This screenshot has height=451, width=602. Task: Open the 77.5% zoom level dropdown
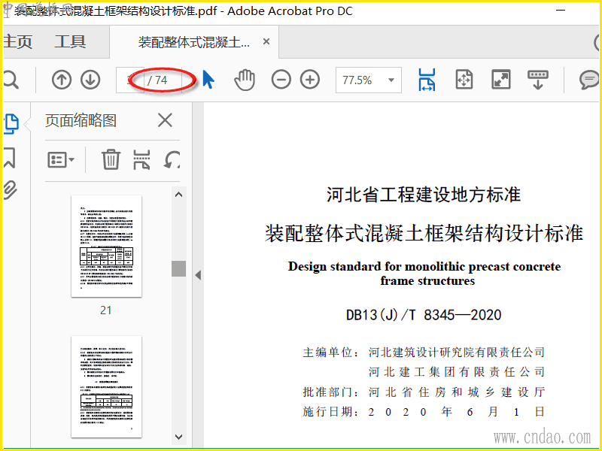tap(369, 80)
